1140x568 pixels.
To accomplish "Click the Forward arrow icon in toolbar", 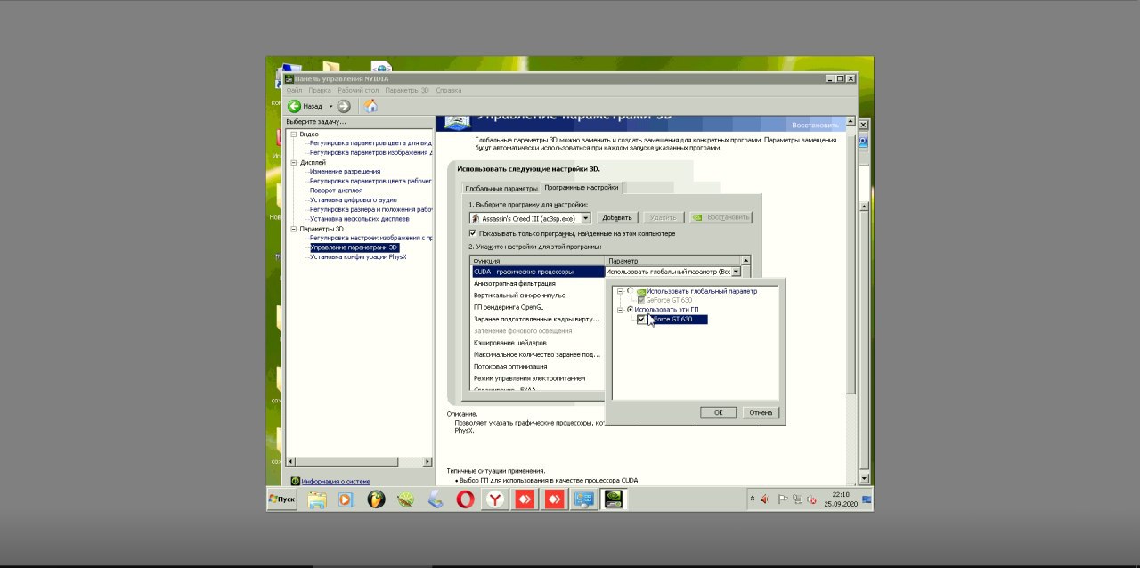I will [344, 106].
